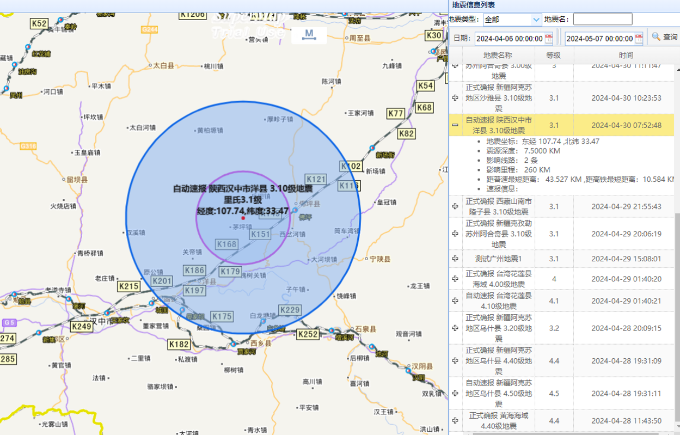Open the start date calendar picker

pos(549,39)
